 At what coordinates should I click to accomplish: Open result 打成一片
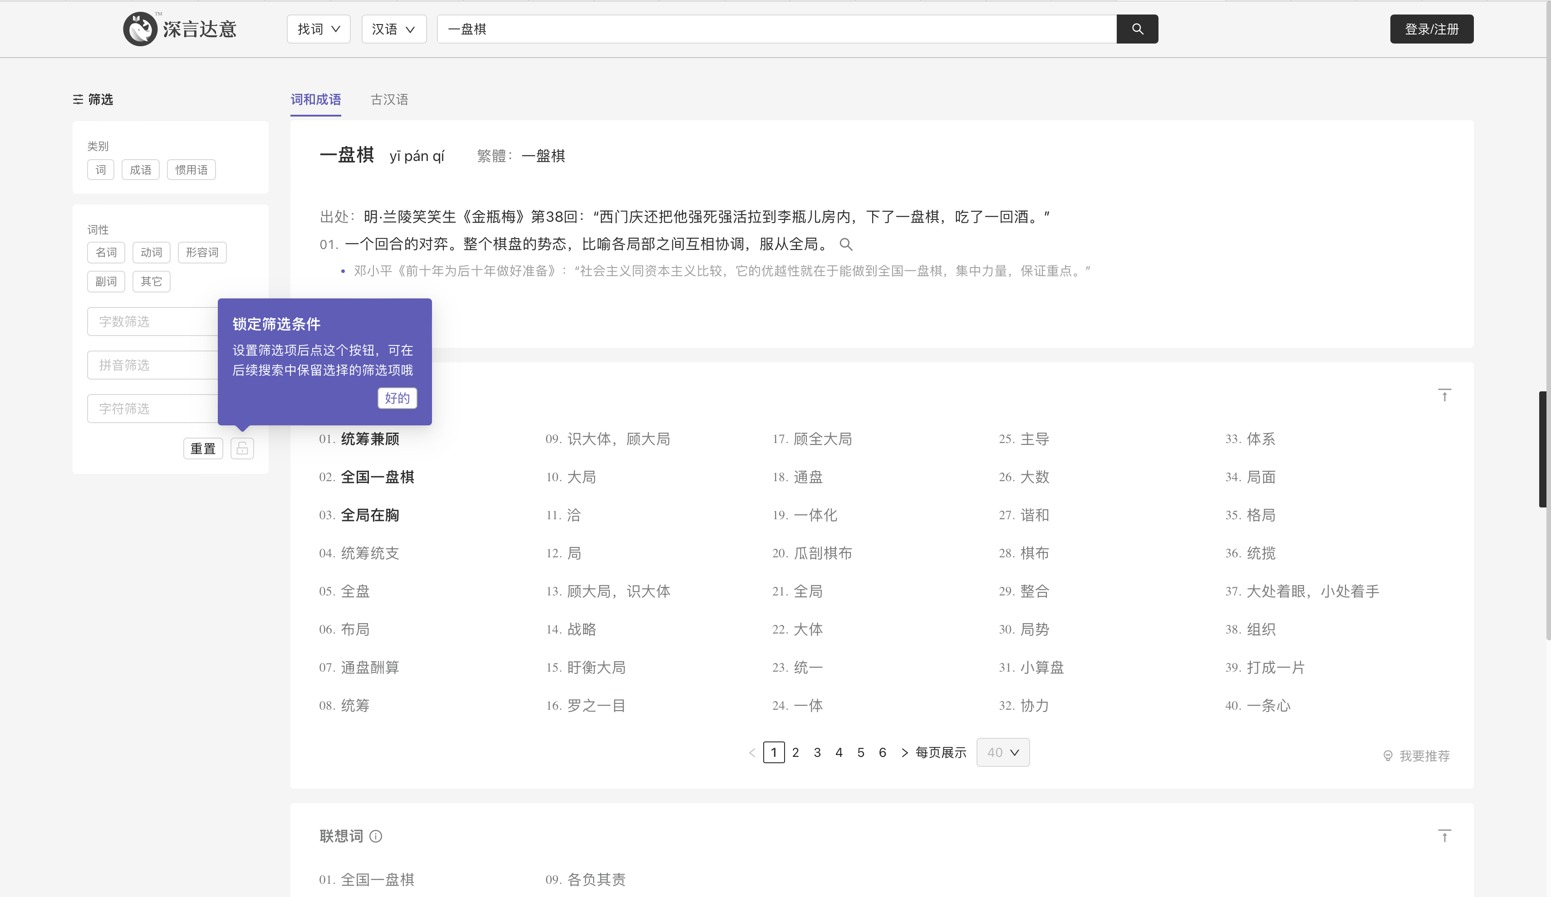1276,668
